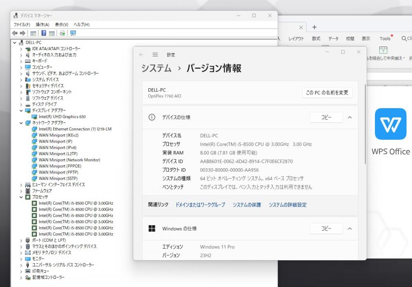Copy device specifications with コピー button
Viewport: 412px width, 287px height.
pyautogui.click(x=326, y=118)
